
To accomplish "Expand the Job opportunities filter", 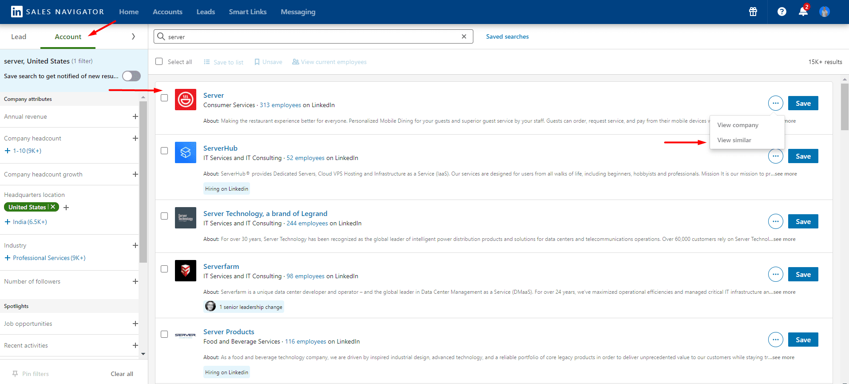I will coord(135,324).
